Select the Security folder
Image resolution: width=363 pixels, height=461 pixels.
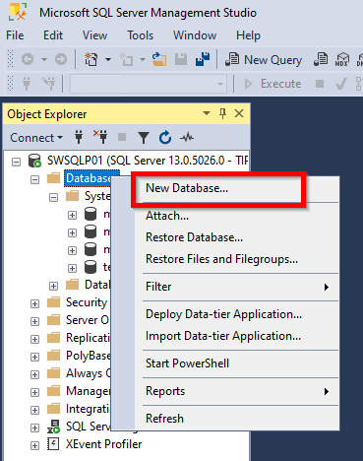click(87, 302)
